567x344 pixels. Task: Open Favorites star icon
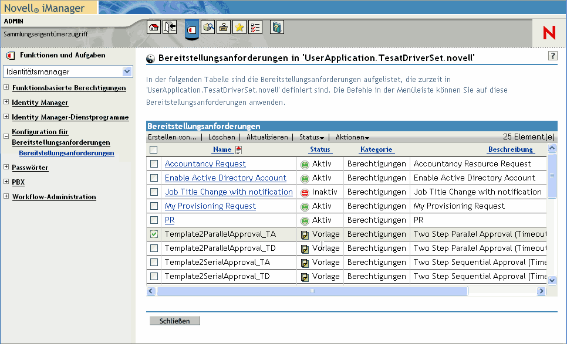[239, 27]
